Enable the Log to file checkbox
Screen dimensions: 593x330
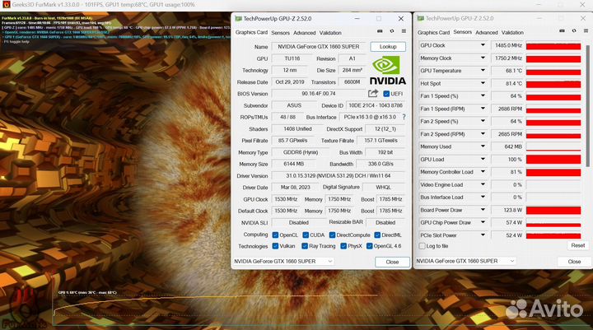click(x=422, y=246)
